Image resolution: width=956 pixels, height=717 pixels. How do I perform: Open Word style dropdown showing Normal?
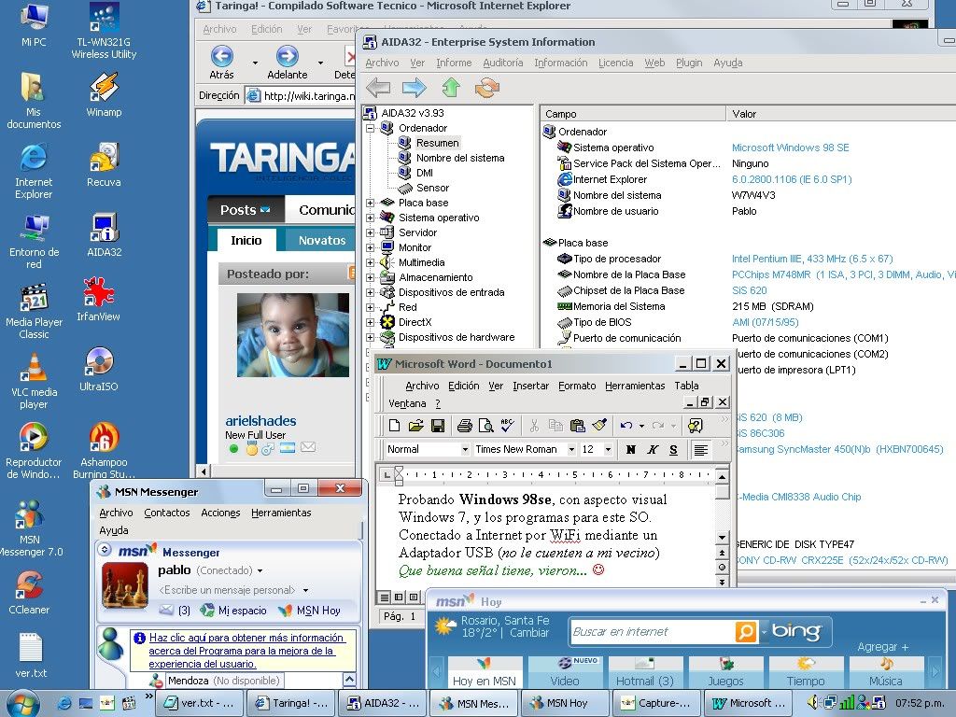pos(465,449)
